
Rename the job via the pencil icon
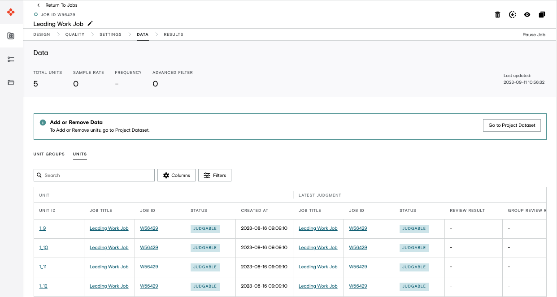90,23
